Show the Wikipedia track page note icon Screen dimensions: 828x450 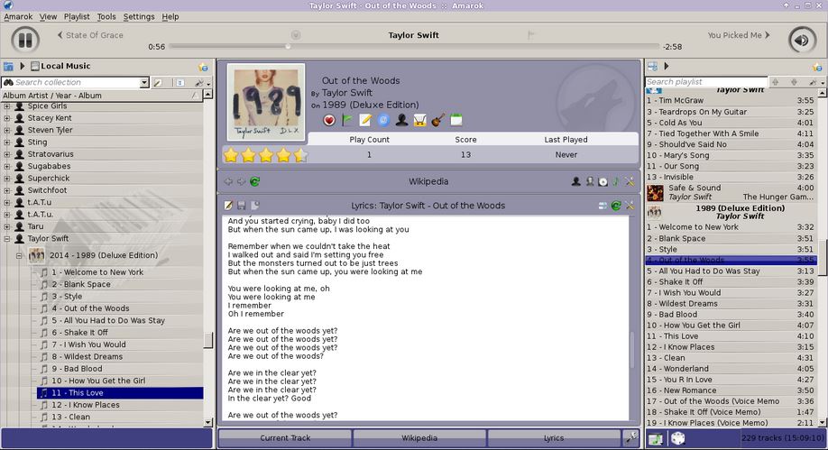(616, 181)
